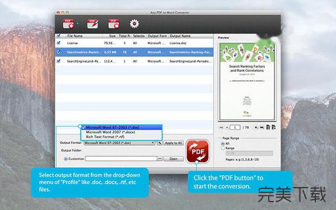
Task: Choose Microsoft Word 97-2003 (*.doc) option
Action: 122,127
